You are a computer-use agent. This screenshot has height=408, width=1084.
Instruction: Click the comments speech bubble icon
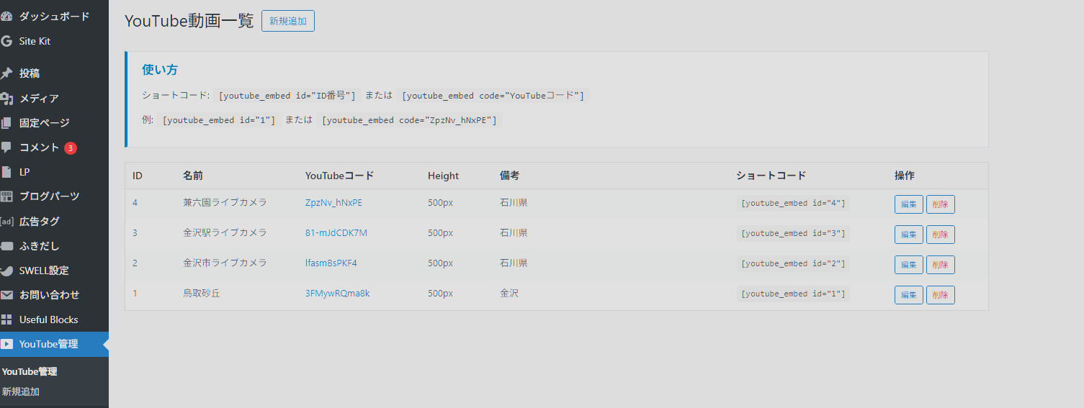click(6, 148)
